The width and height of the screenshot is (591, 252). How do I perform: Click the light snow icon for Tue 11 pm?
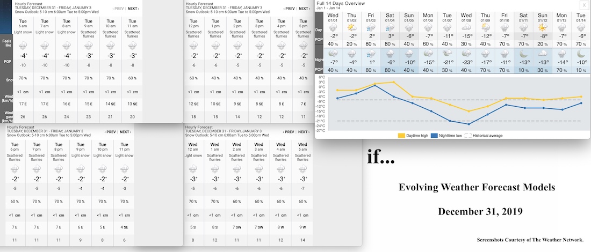click(x=125, y=169)
